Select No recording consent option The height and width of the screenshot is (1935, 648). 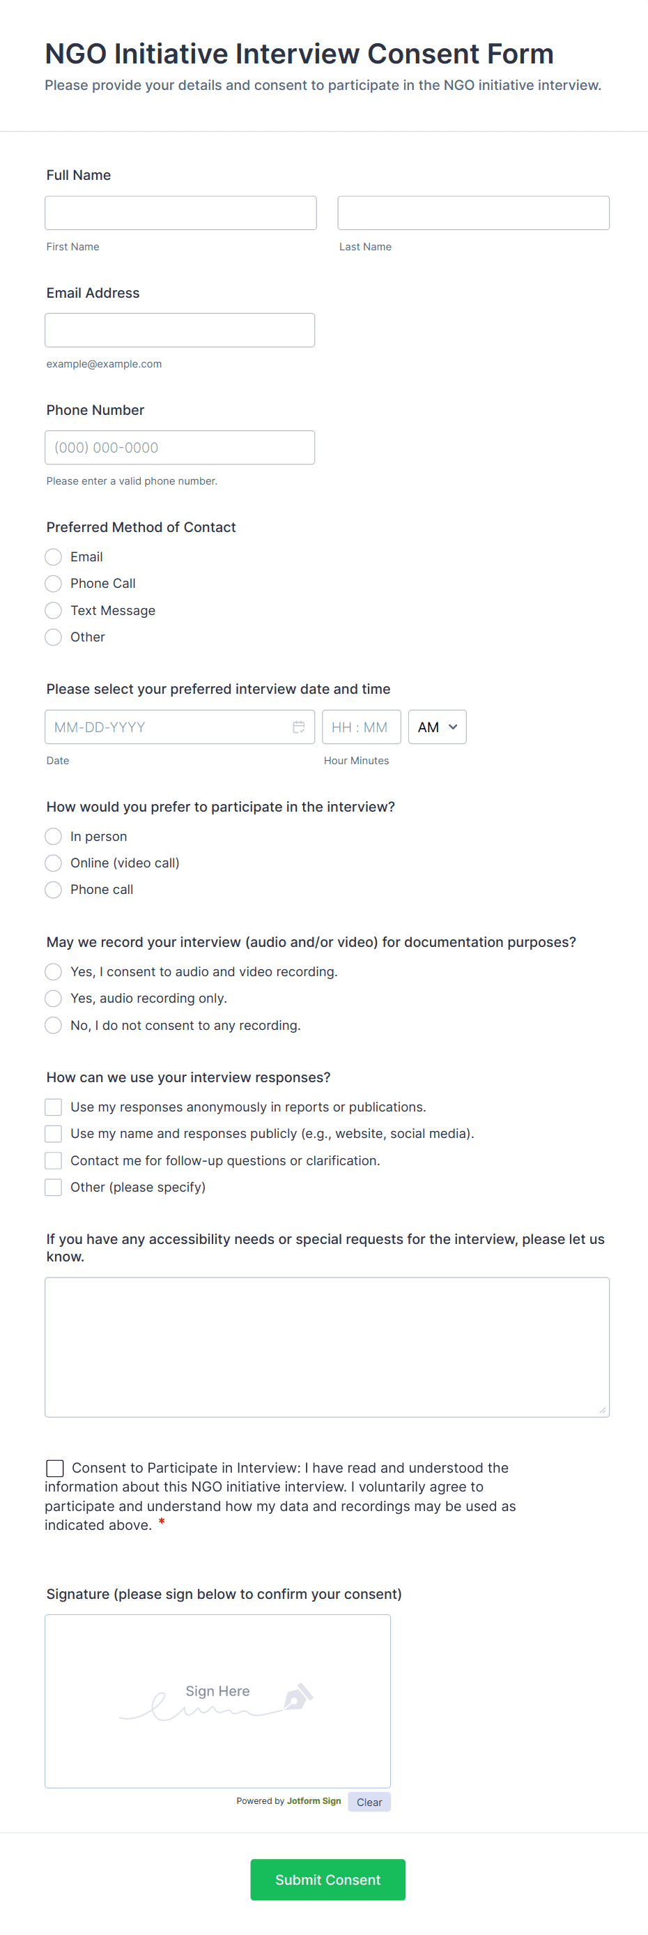click(54, 1025)
